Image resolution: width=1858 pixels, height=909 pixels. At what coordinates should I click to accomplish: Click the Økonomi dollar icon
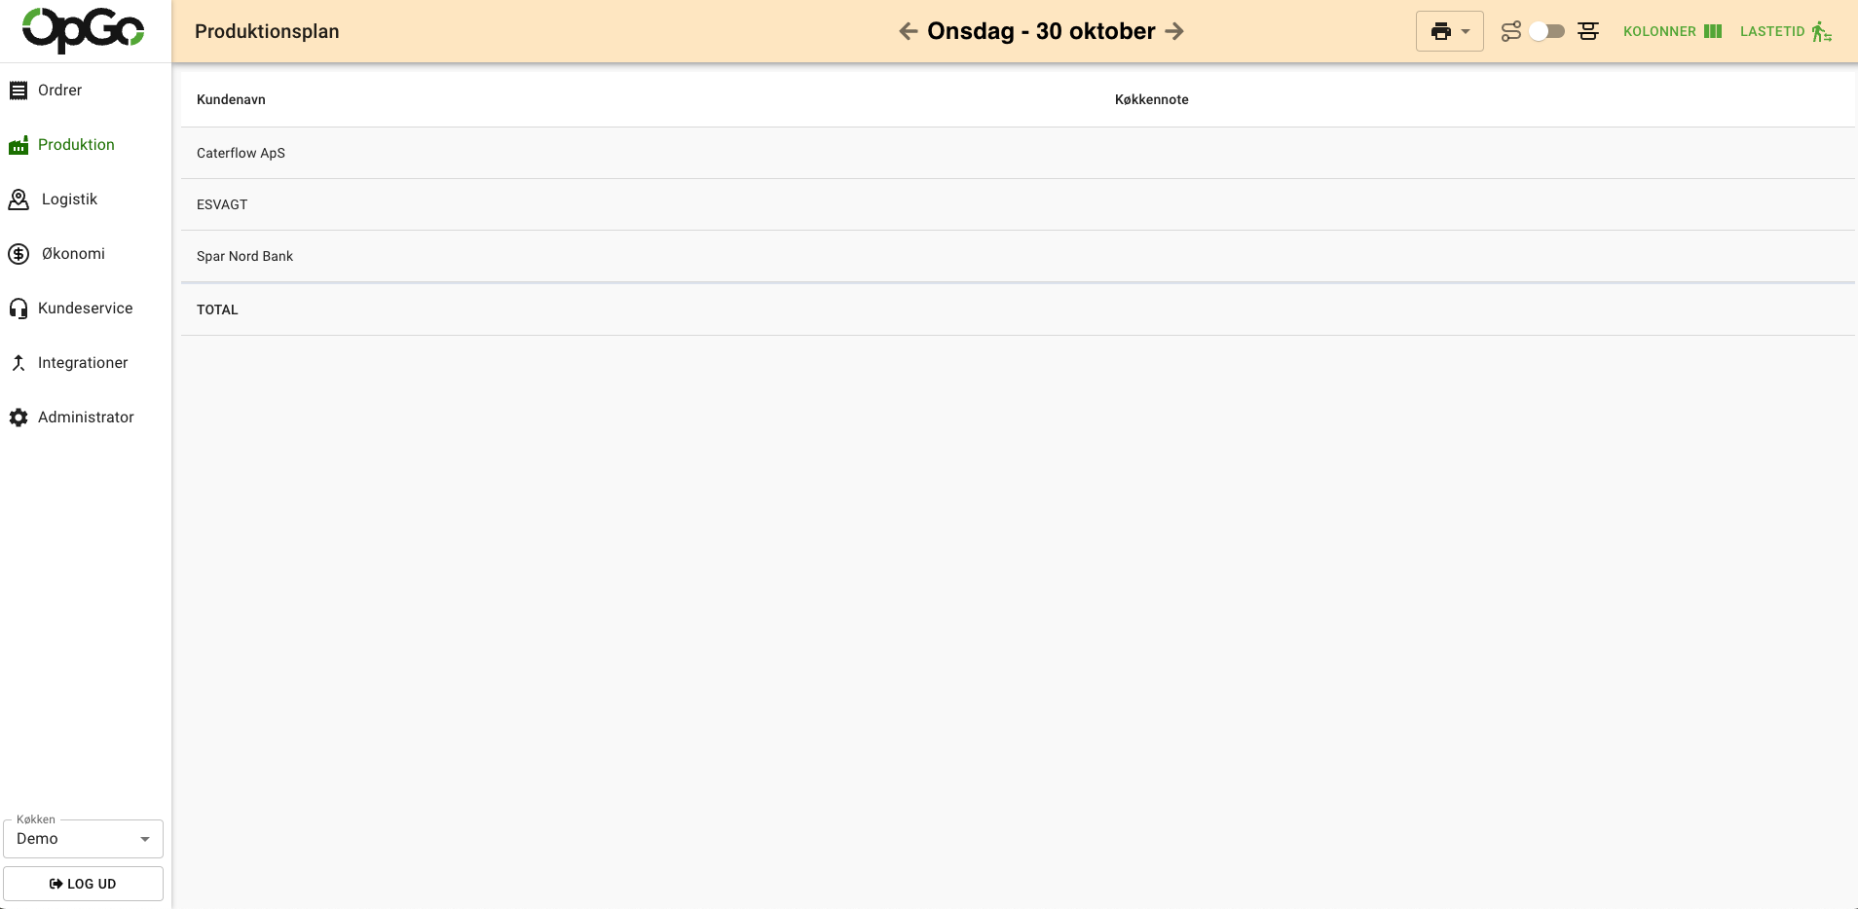click(x=19, y=254)
